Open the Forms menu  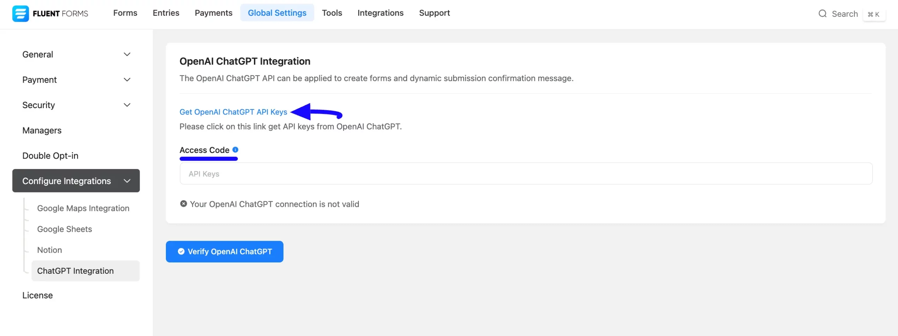[x=125, y=13]
